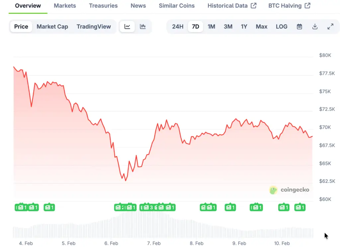Image resolution: width=340 pixels, height=247 pixels.
Task: Expand chart to fullscreen
Action: 330,27
